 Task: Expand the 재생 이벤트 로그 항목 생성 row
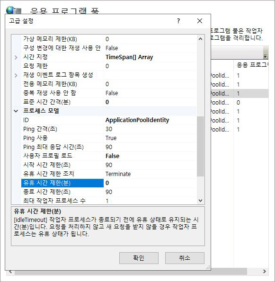[x=16, y=75]
